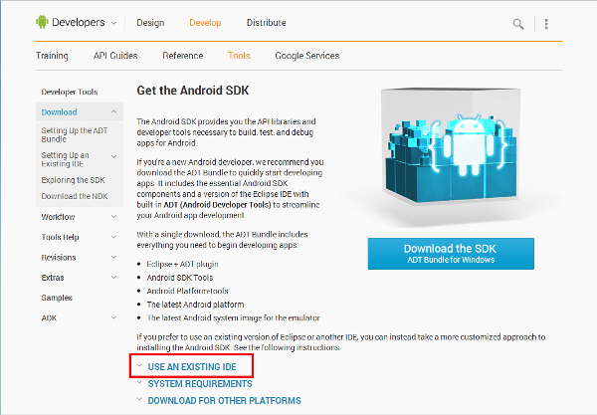
Task: Open Exploring the SDK page
Action: [x=73, y=180]
